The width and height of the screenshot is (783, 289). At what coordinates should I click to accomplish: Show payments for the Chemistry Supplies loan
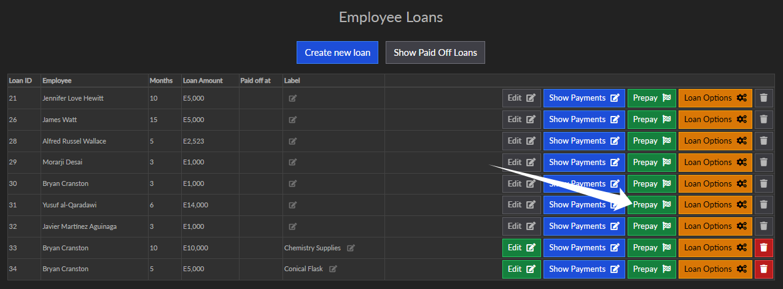[x=584, y=248]
